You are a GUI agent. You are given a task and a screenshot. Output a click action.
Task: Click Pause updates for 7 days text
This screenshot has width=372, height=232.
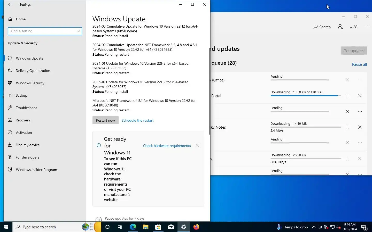[125, 218]
